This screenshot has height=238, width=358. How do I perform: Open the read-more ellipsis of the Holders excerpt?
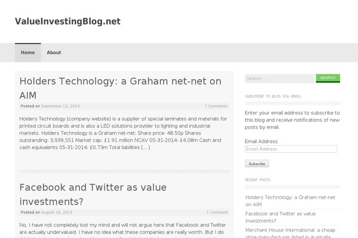click(146, 148)
